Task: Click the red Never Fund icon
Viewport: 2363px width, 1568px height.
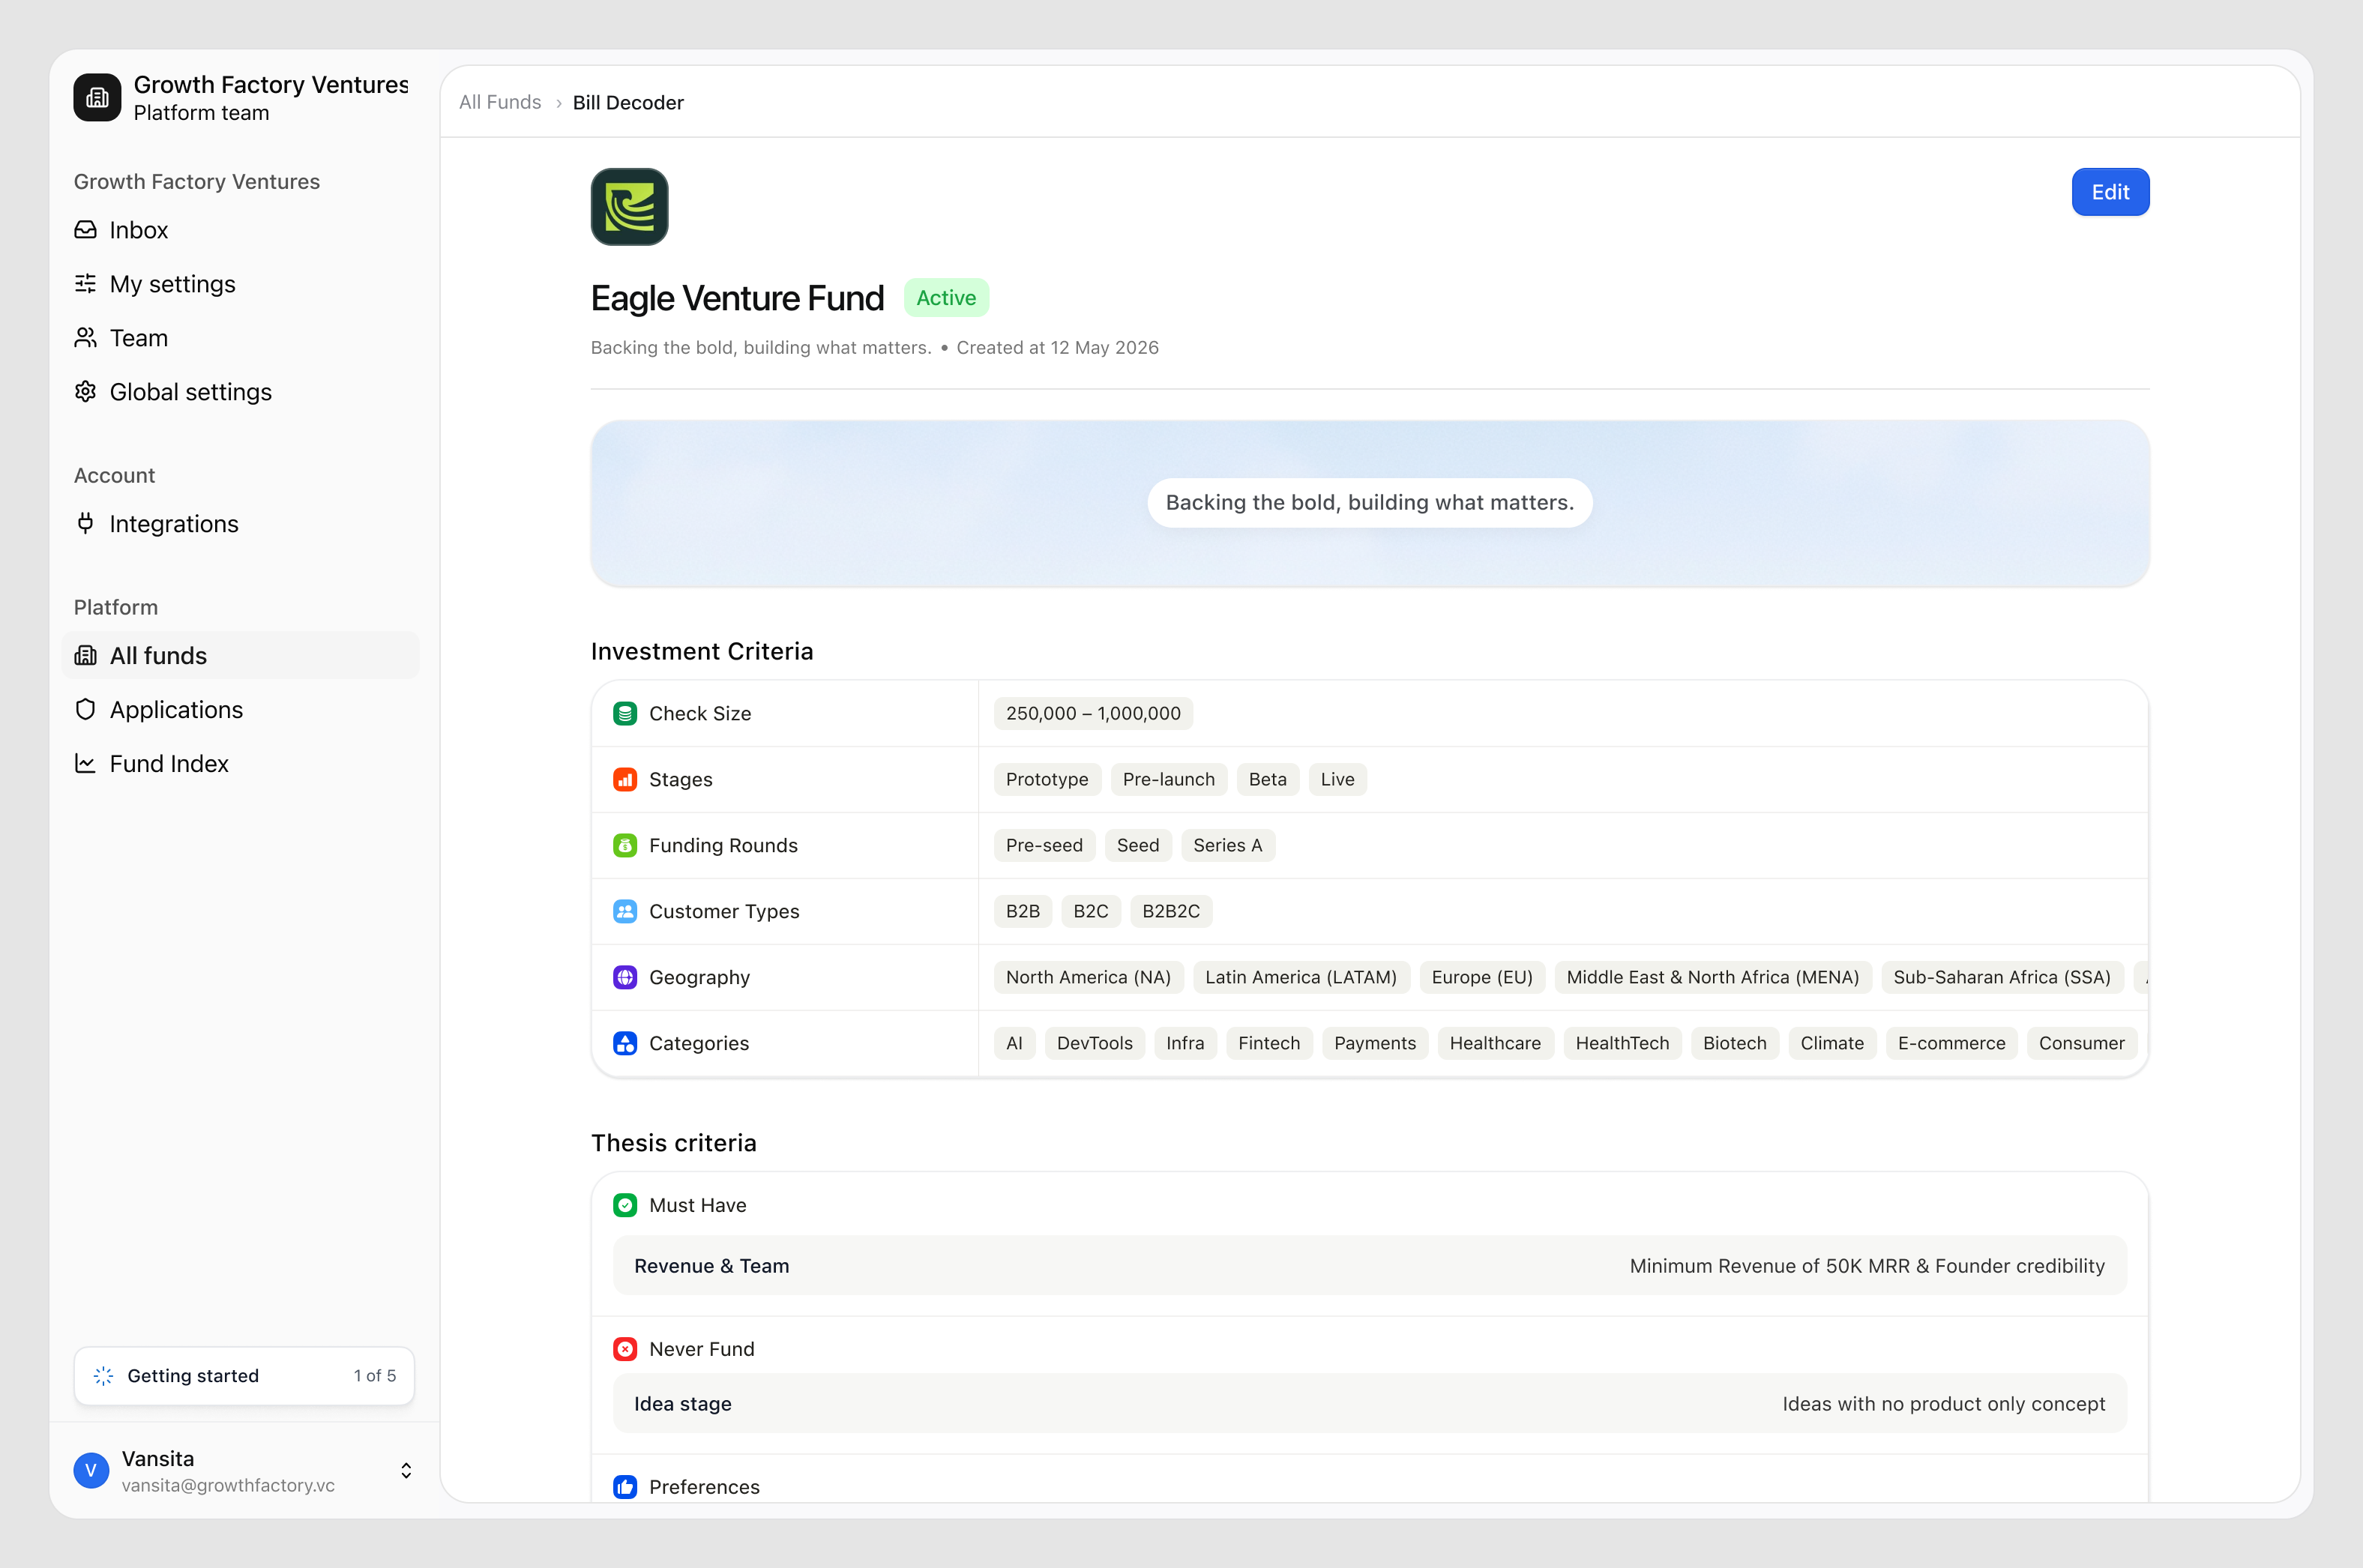Action: (625, 1350)
